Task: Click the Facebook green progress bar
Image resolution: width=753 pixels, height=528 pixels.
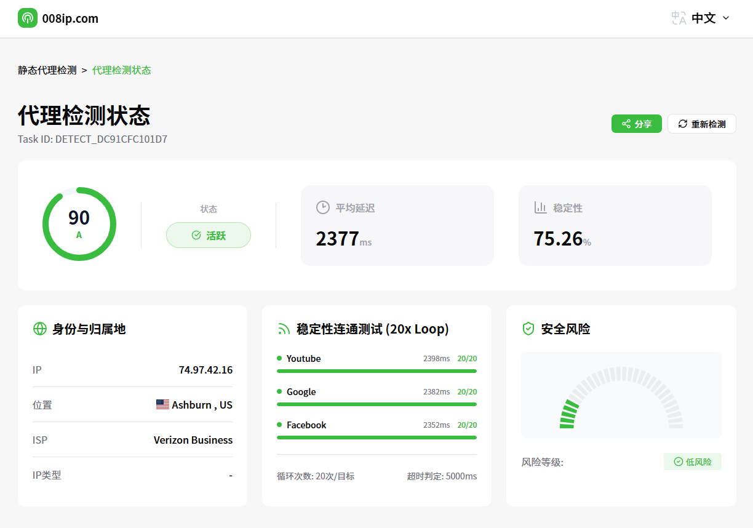Action: [x=376, y=438]
